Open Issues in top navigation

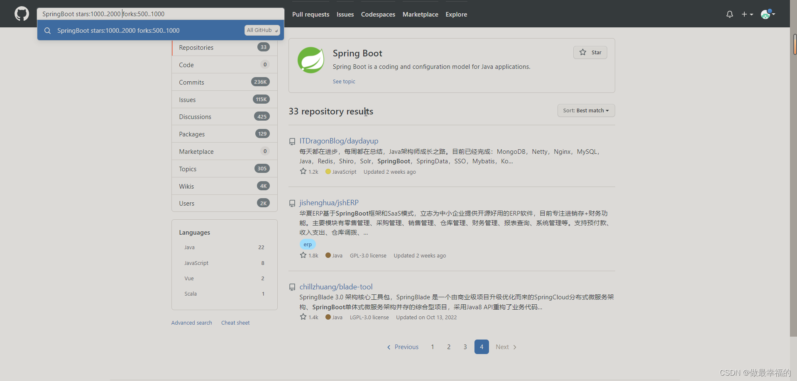point(345,14)
